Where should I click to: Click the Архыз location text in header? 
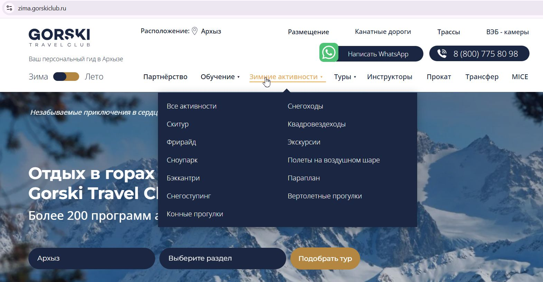click(211, 31)
